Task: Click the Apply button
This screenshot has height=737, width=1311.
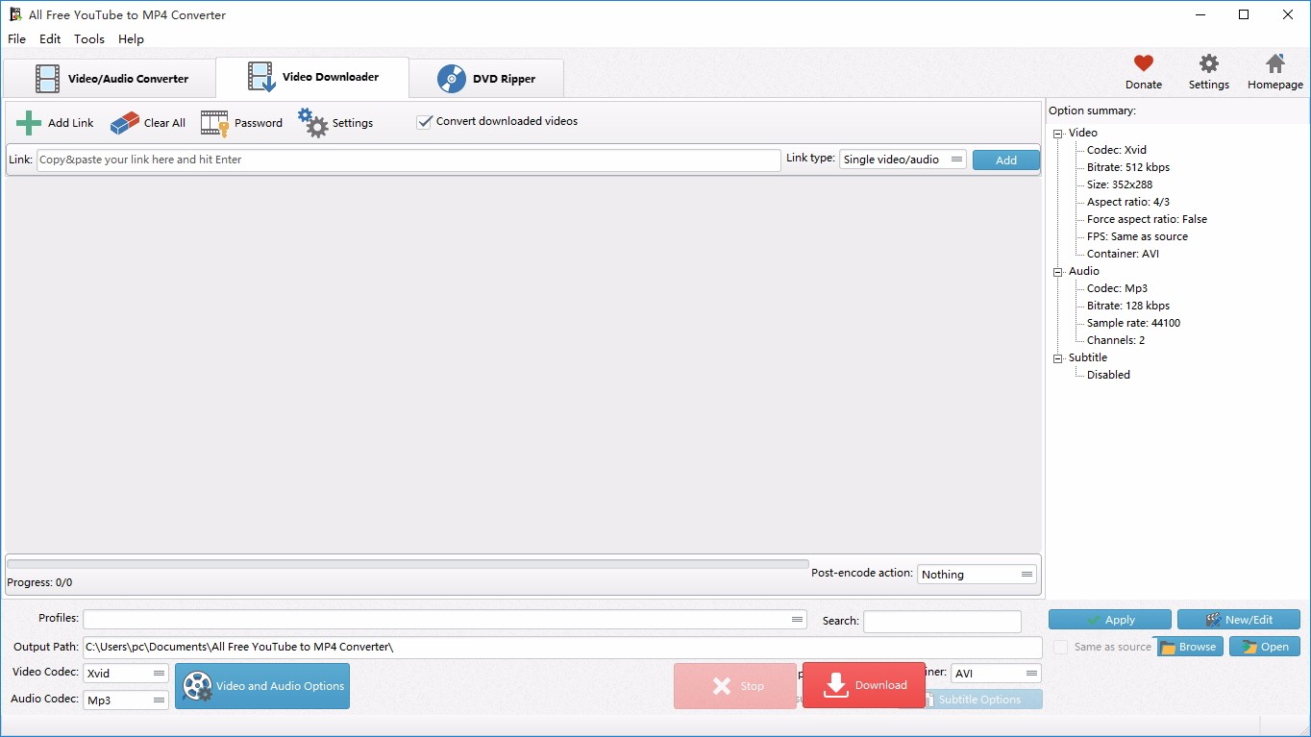Action: tap(1110, 620)
